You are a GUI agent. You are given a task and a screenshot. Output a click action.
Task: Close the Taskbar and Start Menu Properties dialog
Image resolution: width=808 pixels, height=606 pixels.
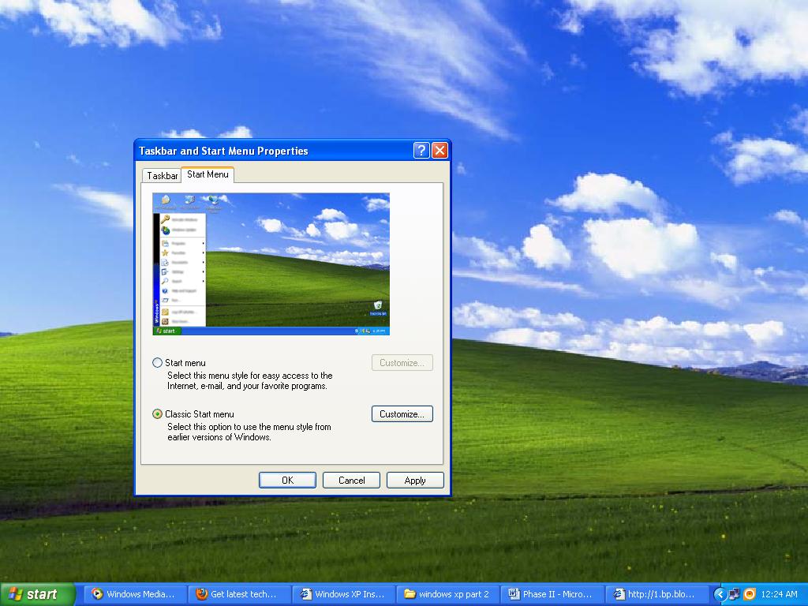coord(440,151)
